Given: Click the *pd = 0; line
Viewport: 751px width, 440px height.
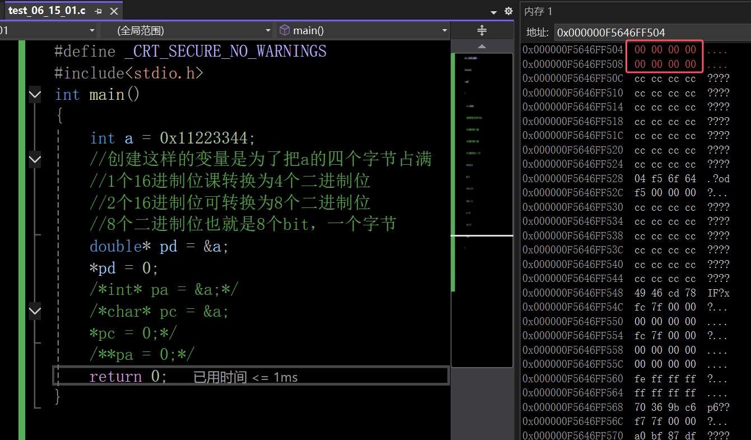Looking at the screenshot, I should 124,268.
